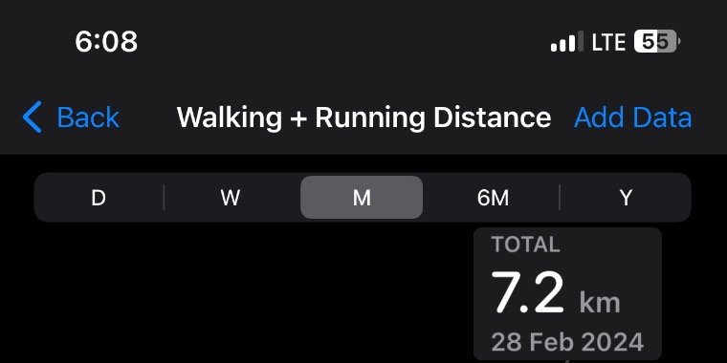Tap the 28 Feb 2024 date
Viewport: 727px width, 363px height.
pyautogui.click(x=567, y=342)
